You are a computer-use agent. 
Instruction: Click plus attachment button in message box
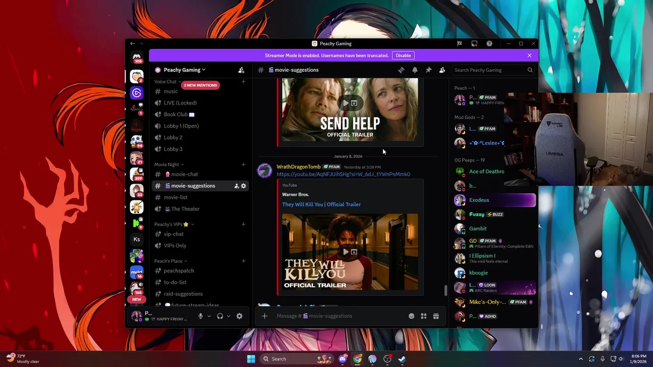264,316
